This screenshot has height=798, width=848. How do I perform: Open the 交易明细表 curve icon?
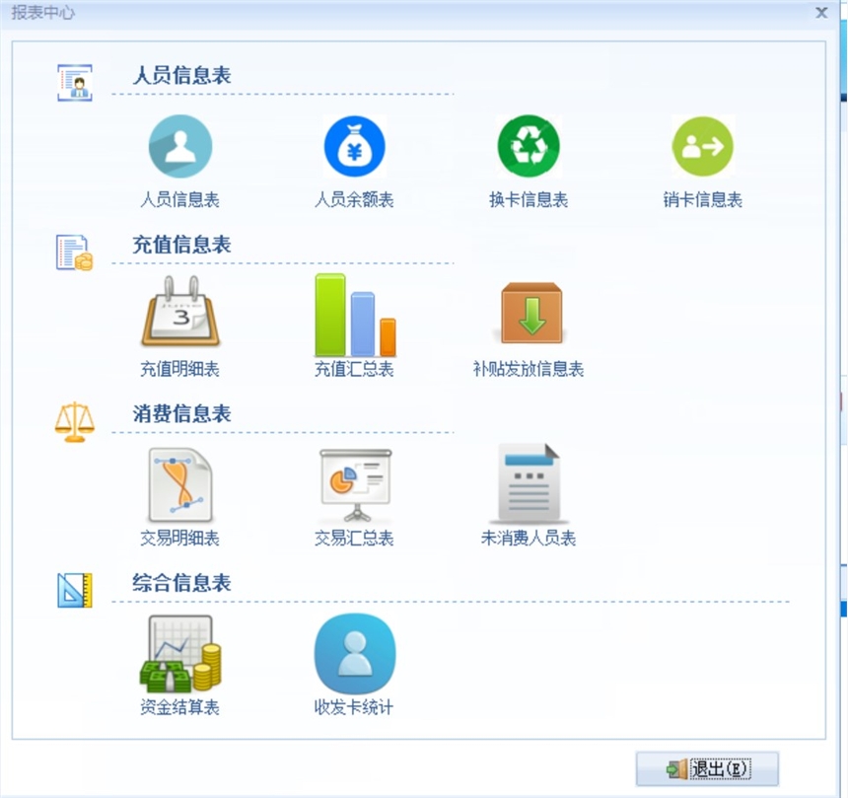pos(179,484)
